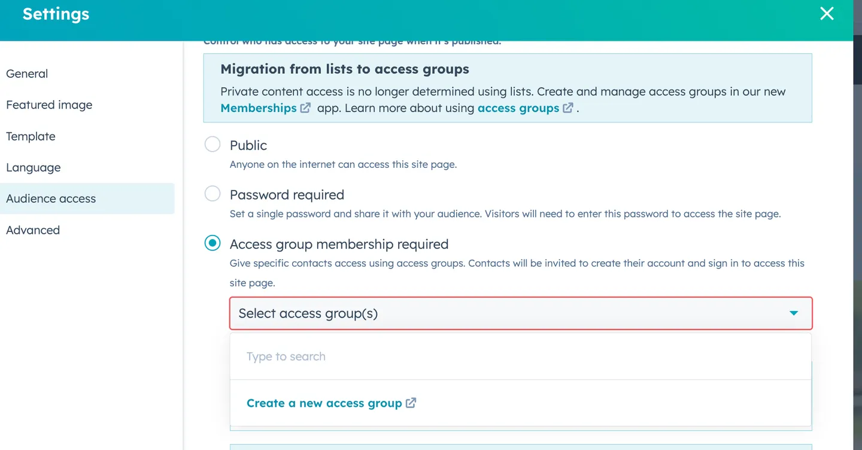Click the dropdown caret arrow
This screenshot has width=862, height=450.
794,313
